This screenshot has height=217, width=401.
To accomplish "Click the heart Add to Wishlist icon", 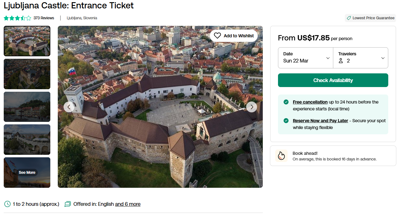I will pyautogui.click(x=217, y=36).
